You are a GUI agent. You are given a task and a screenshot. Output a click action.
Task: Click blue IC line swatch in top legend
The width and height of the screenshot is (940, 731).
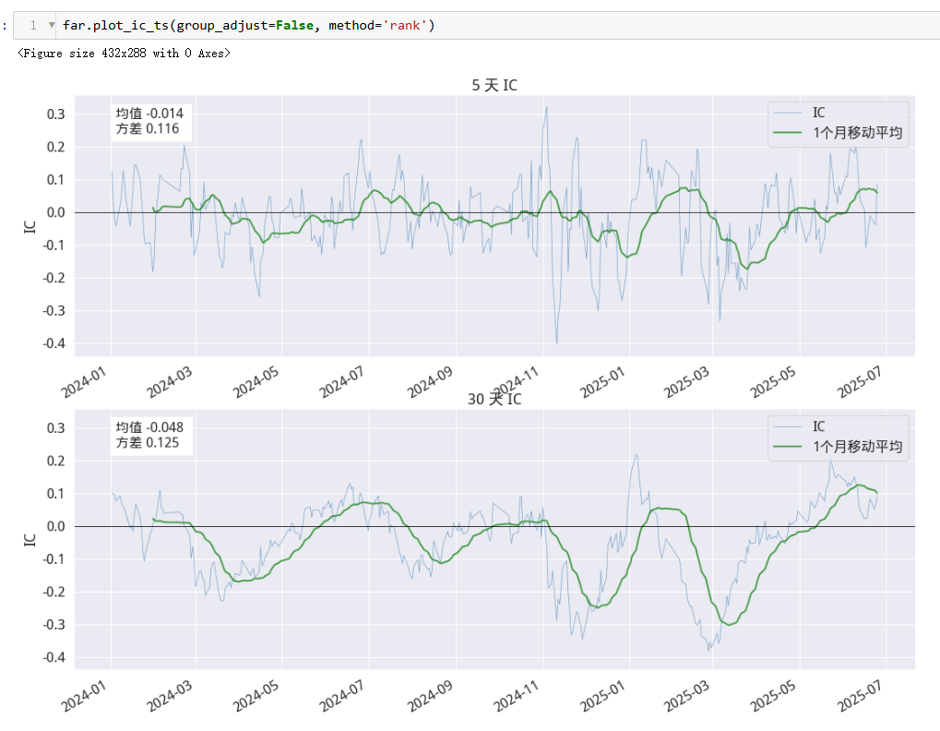[788, 113]
